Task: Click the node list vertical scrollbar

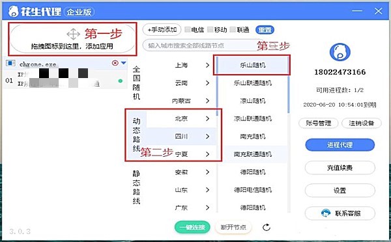Action: tap(289, 85)
